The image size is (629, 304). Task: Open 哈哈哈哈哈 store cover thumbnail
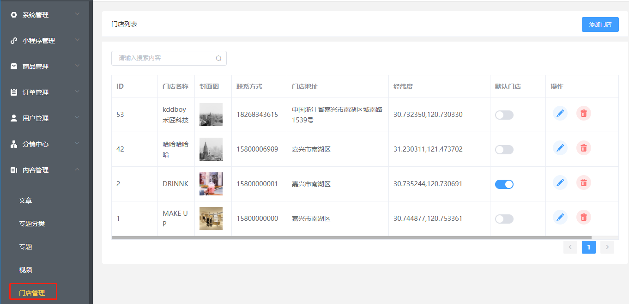point(211,149)
